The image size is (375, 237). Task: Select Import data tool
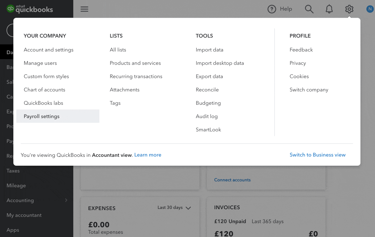coord(209,50)
